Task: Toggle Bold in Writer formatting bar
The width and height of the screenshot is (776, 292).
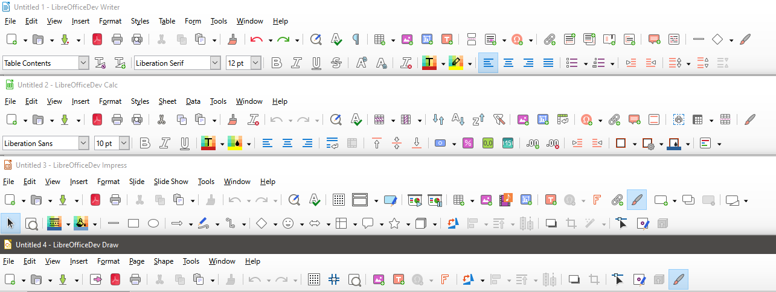Action: 276,63
